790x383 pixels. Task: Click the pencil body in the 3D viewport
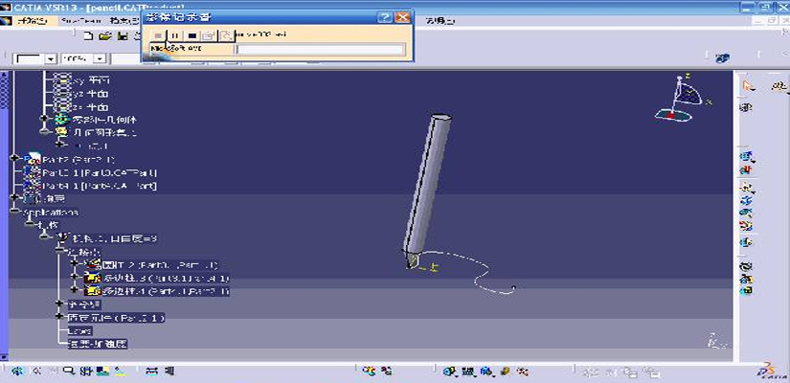[x=427, y=182]
